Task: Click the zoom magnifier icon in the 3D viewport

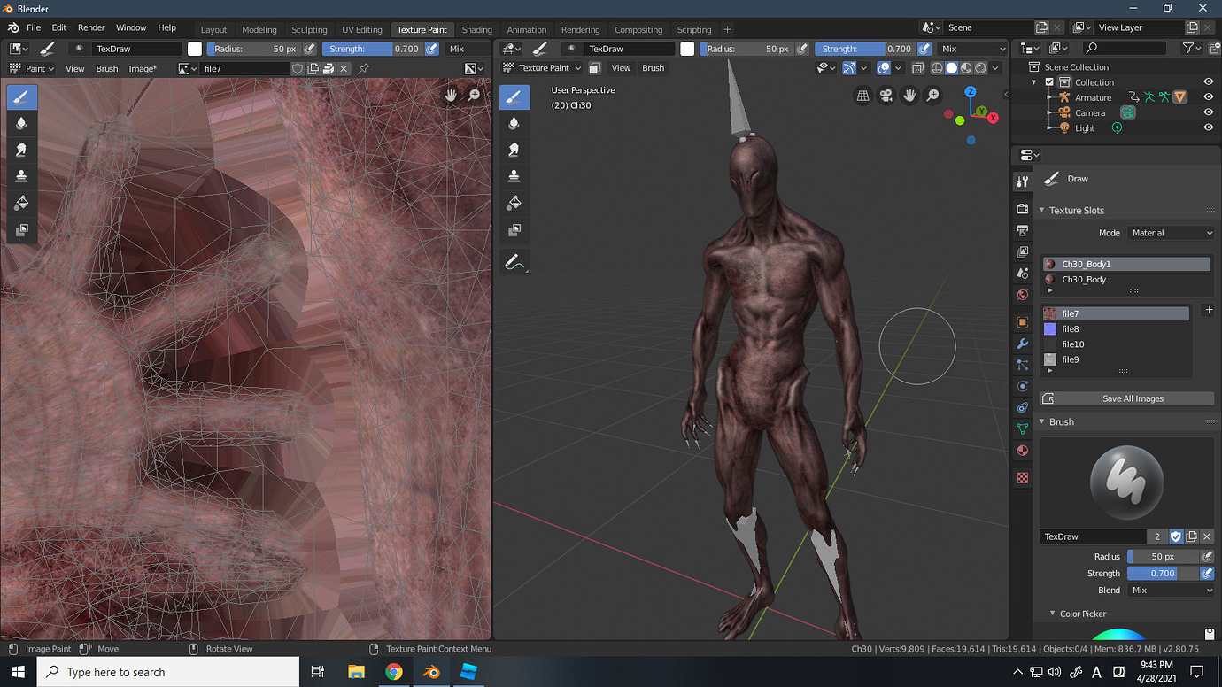Action: (x=933, y=96)
